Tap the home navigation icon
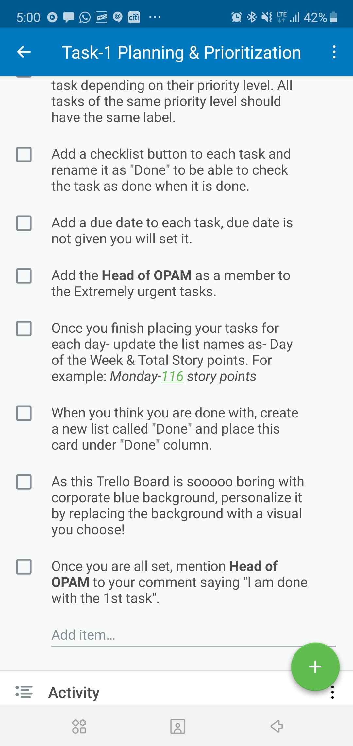The width and height of the screenshot is (353, 746). [x=177, y=726]
